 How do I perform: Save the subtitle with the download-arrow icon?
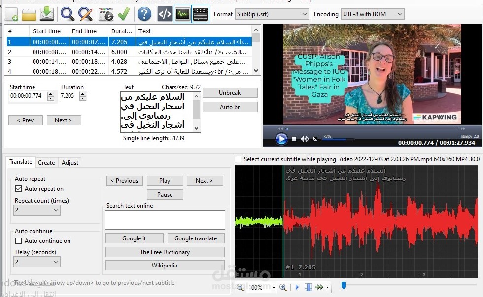47,14
